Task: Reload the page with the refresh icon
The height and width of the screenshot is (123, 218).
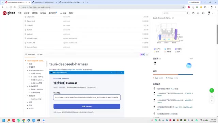Action: pos(11,7)
